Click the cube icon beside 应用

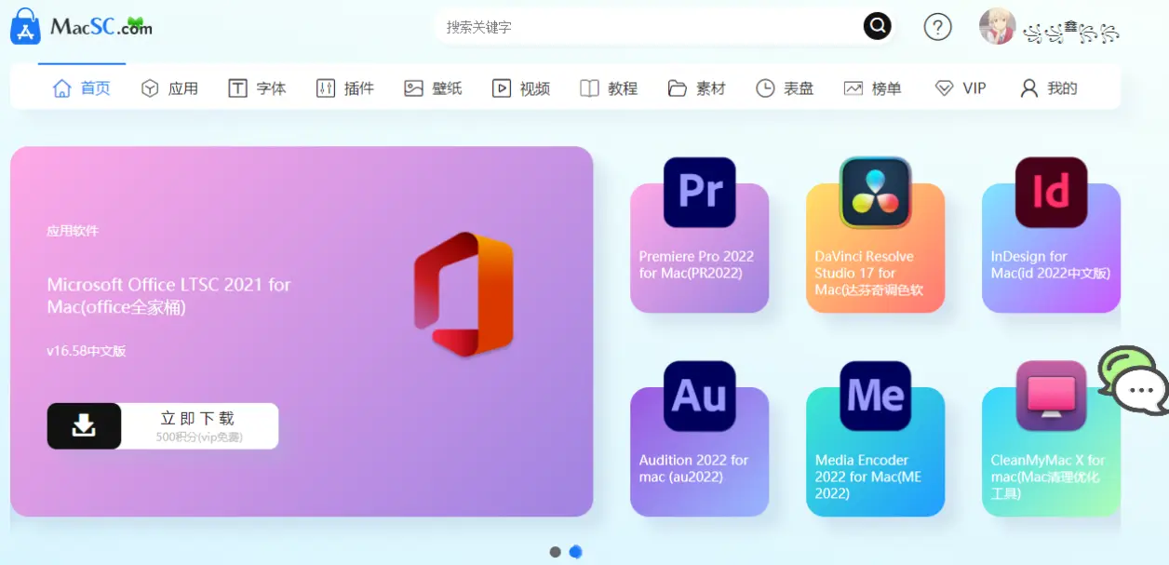coord(150,88)
